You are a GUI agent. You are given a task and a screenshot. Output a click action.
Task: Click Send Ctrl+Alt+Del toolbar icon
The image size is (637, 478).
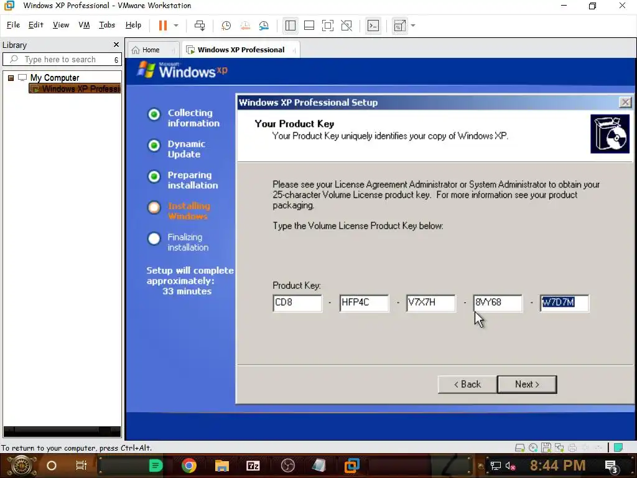200,26
